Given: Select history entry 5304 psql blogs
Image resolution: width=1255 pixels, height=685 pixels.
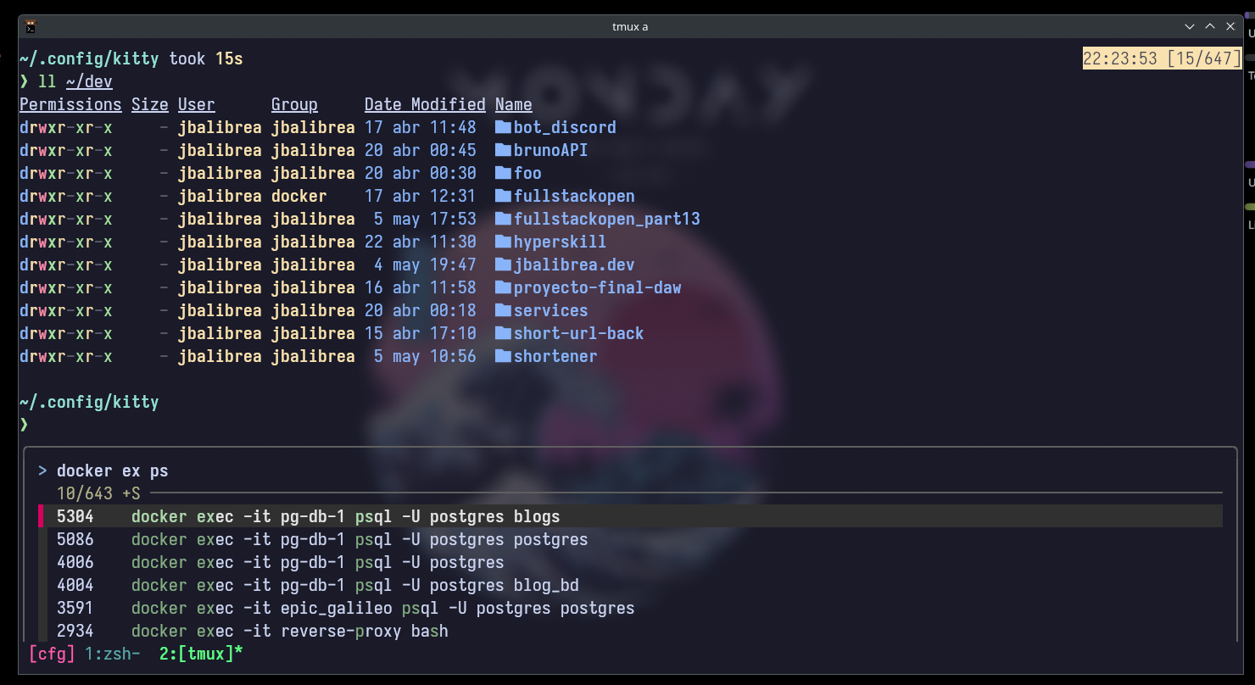Looking at the screenshot, I should 630,516.
